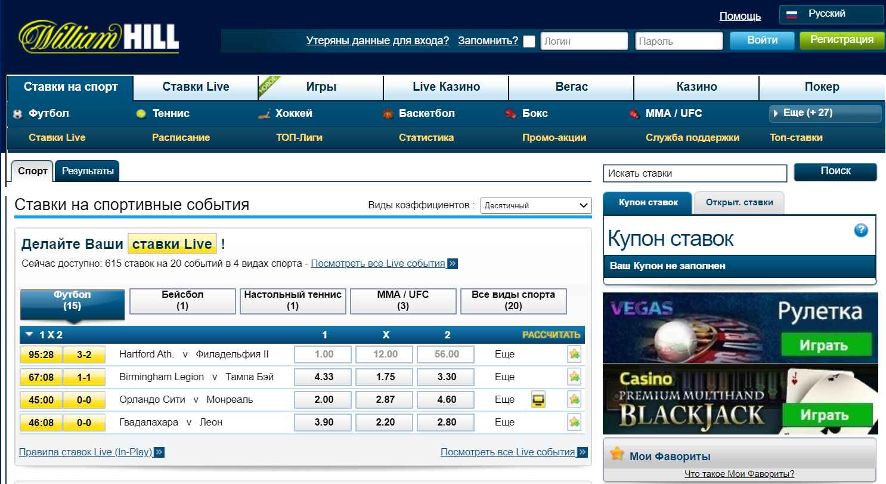Switch to the Результаты tab
Viewport: 886px width, 484px height.
88,171
